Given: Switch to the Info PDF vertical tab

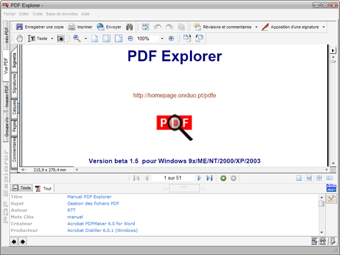Looking at the screenshot, I should (x=6, y=35).
